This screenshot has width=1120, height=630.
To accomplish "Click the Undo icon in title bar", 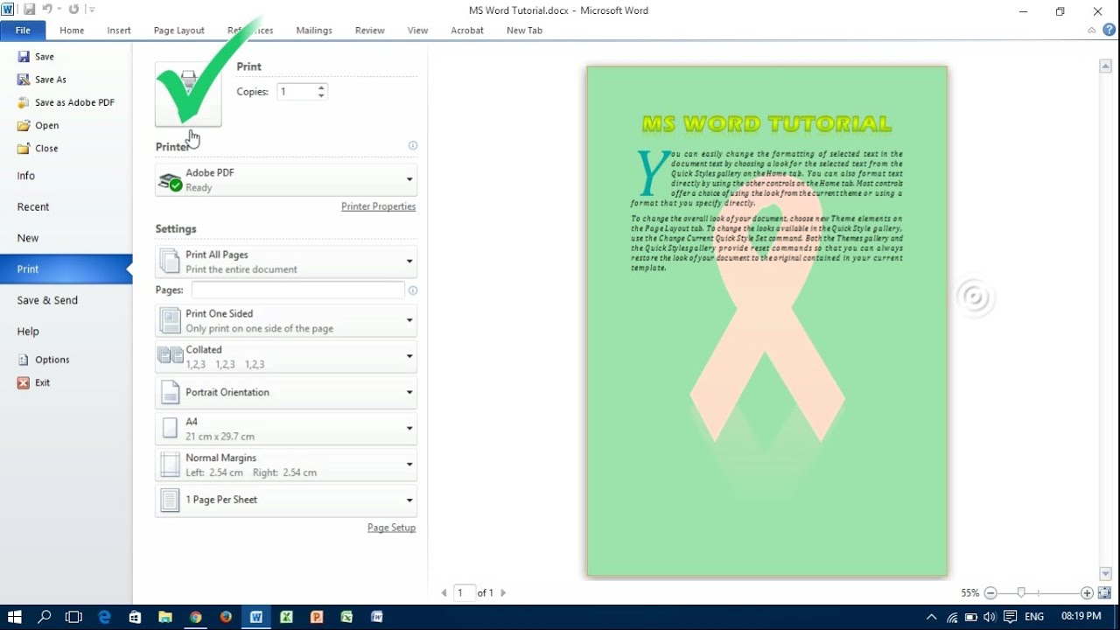I will pyautogui.click(x=48, y=10).
